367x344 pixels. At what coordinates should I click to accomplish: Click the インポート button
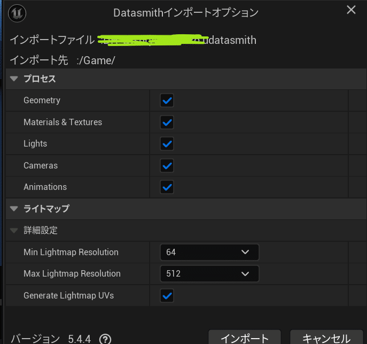[245, 338]
